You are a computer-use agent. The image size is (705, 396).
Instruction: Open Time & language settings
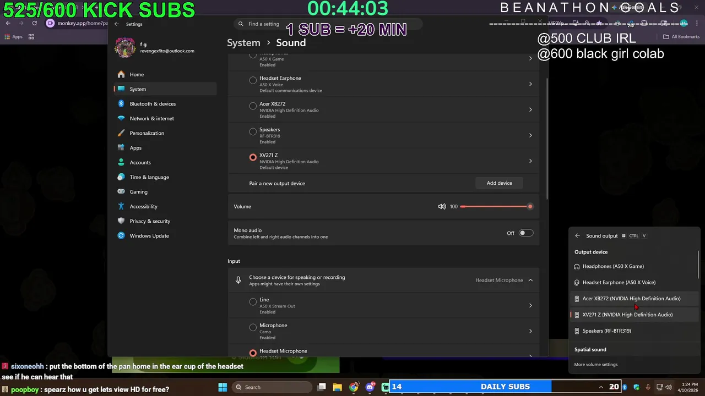[165, 177]
